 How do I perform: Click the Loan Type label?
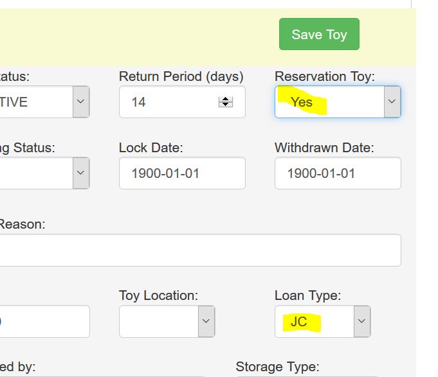307,296
